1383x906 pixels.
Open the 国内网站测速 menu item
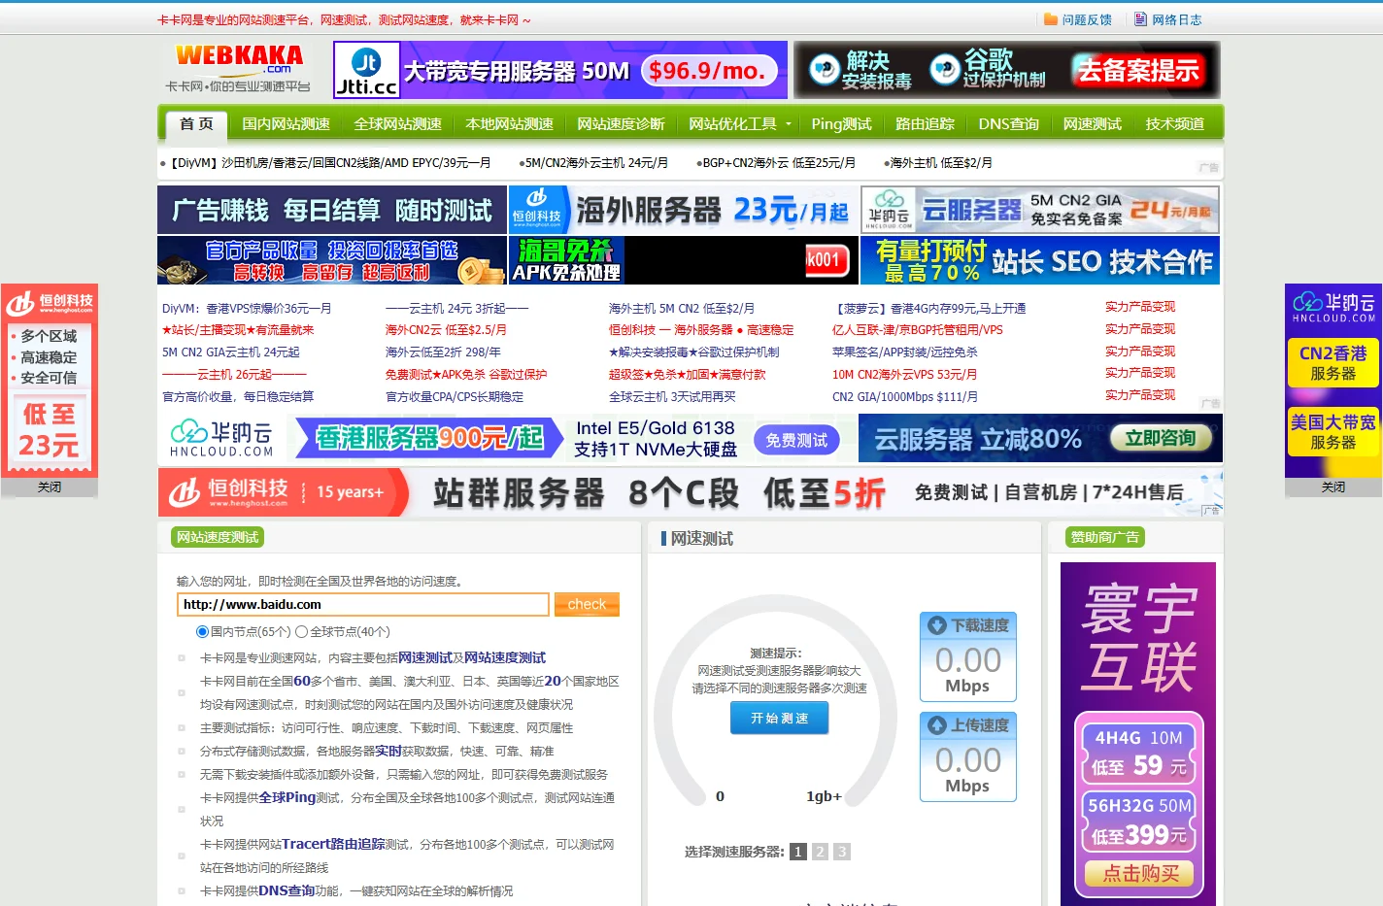pyautogui.click(x=286, y=124)
